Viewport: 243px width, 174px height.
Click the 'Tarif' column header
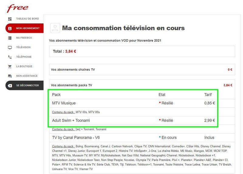(208, 95)
